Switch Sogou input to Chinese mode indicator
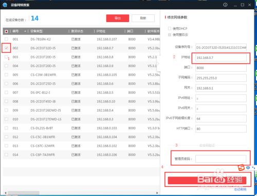This screenshot has width=257, height=196. point(248,168)
